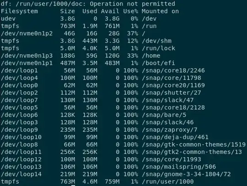Click the /snap/deja-dup/461 path
Screen dimensions: 247x186
coord(175,137)
